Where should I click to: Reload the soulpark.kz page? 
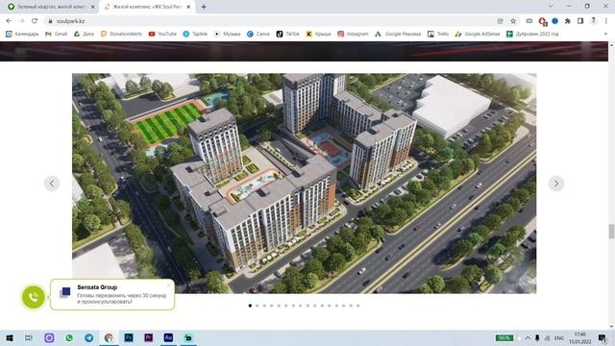pos(35,21)
